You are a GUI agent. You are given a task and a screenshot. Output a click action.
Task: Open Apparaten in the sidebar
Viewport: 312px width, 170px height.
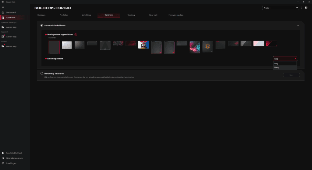(x=11, y=17)
